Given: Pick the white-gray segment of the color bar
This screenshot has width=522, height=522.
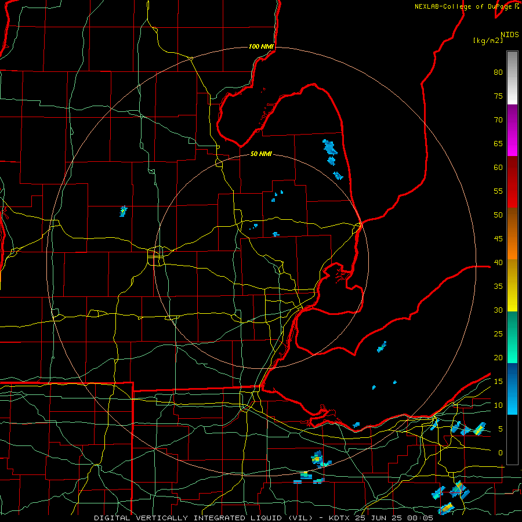Looking at the screenshot, I should click(x=512, y=78).
